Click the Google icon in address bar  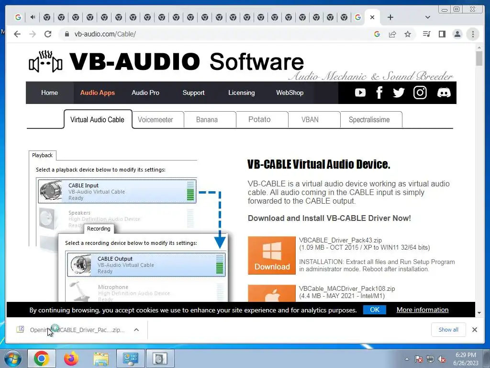point(377,34)
